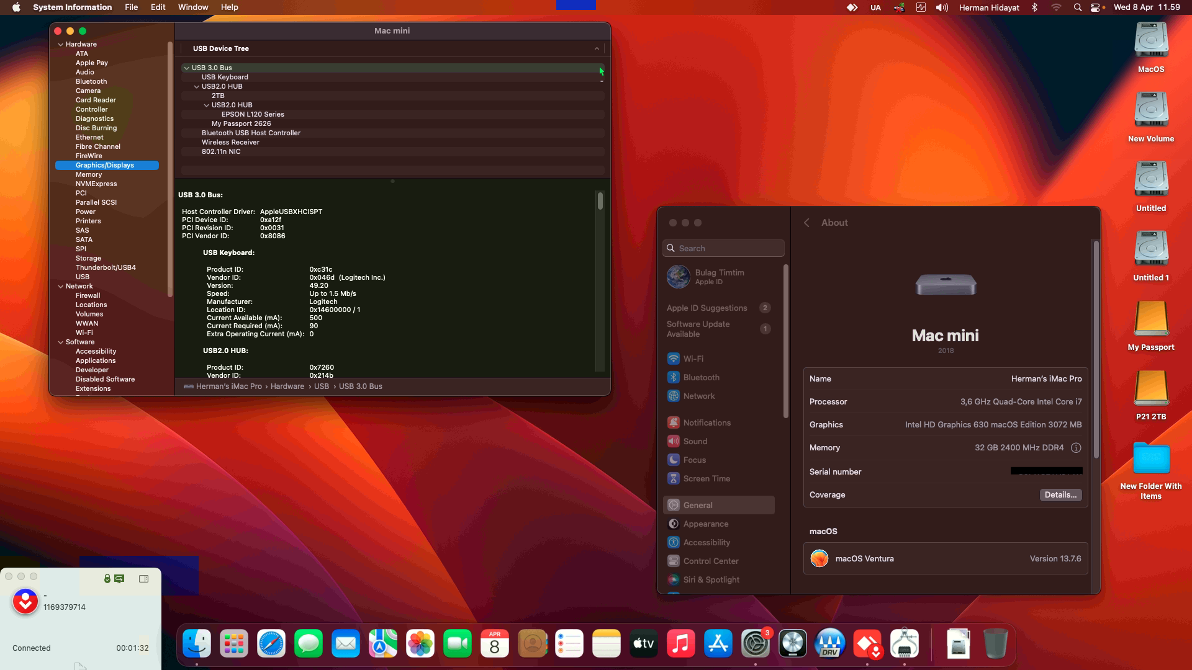
Task: Click the Memory info icon in About
Action: [1076, 448]
